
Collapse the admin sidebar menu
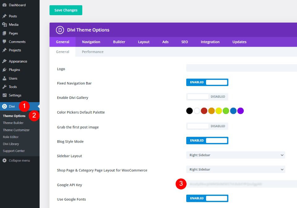point(19,160)
